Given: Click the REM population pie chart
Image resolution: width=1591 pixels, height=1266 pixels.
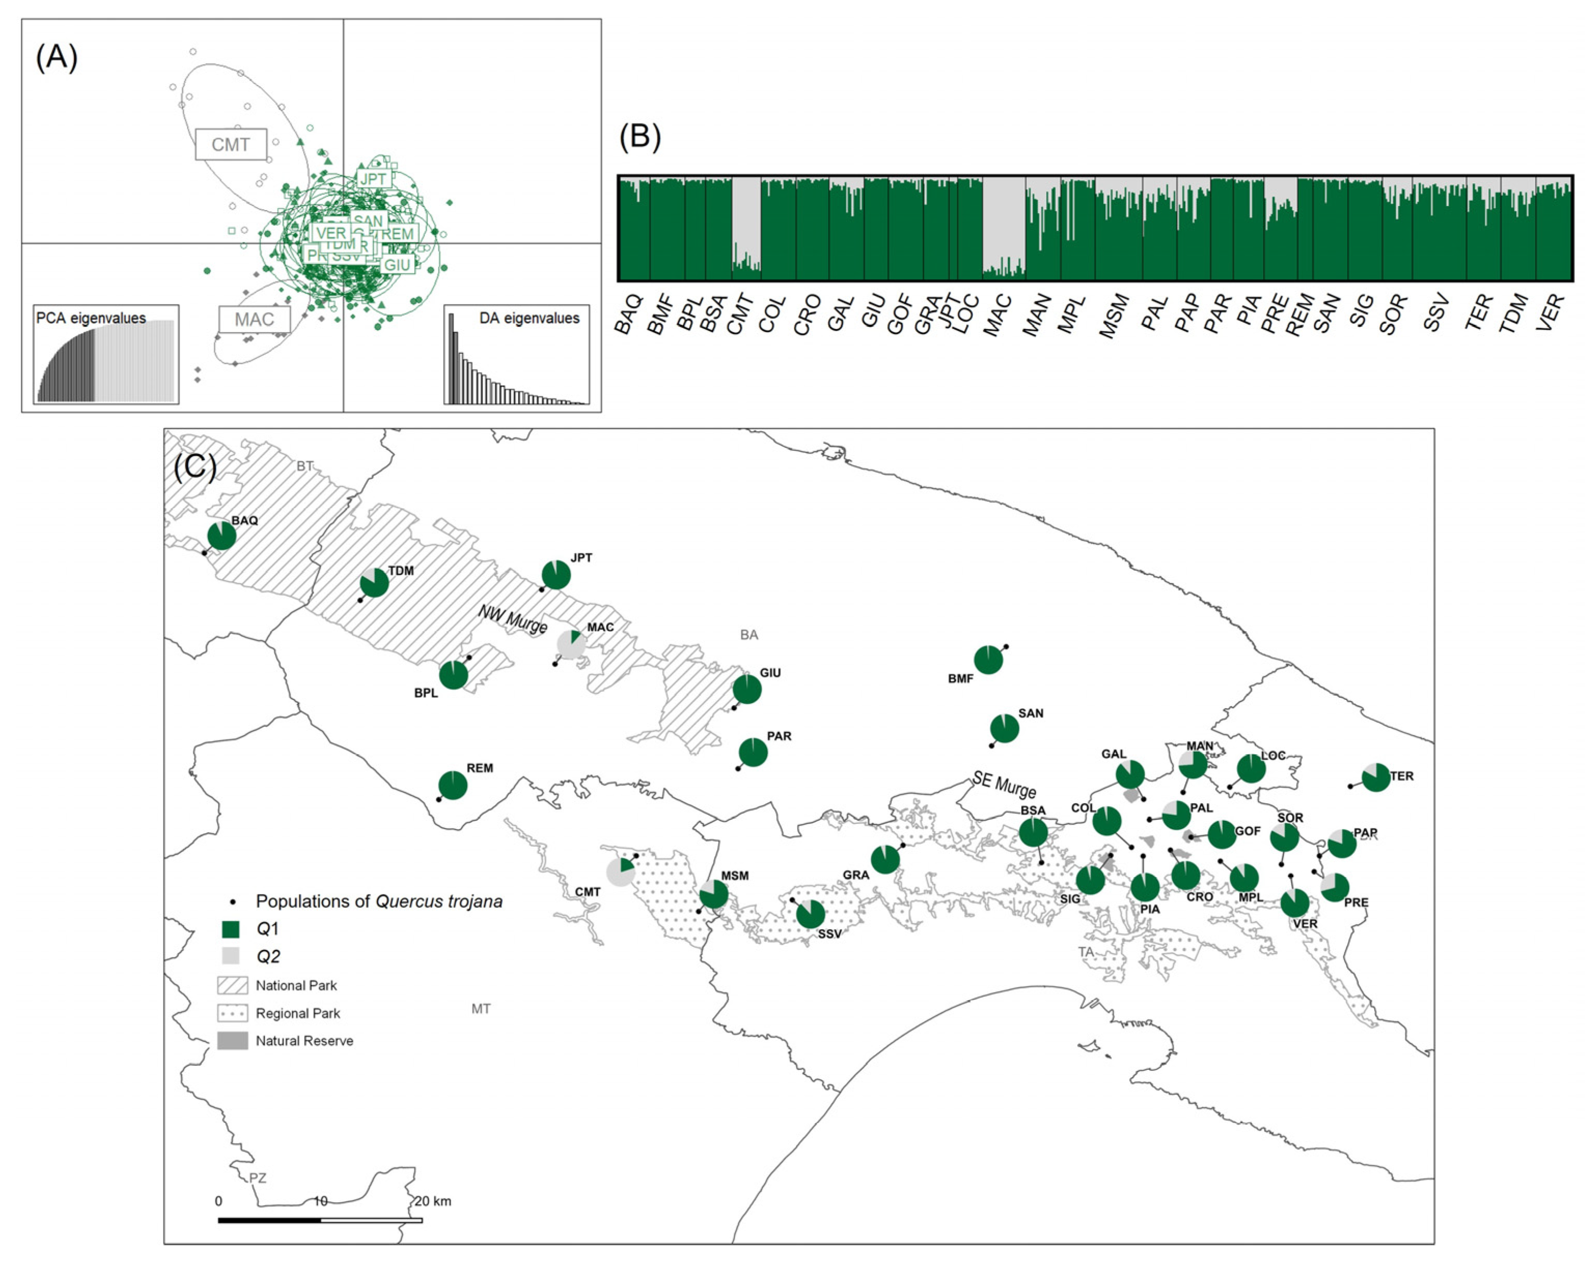Looking at the screenshot, I should point(452,785).
